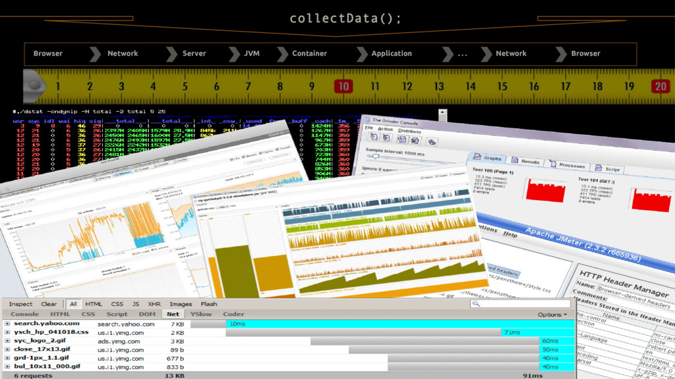Open the Script tab in Grinder Console
Screen dimensions: 675x379
click(607, 168)
